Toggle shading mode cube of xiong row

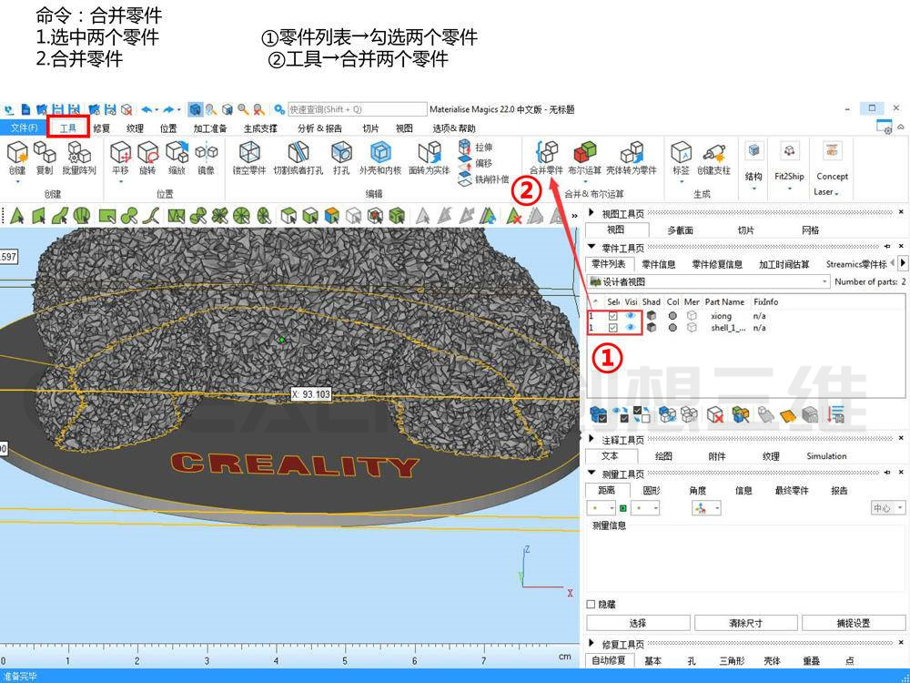pos(652,316)
